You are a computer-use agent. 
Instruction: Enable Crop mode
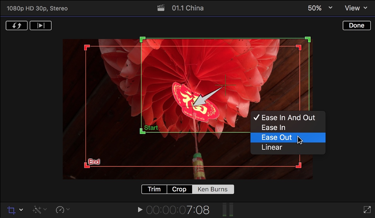tap(179, 189)
